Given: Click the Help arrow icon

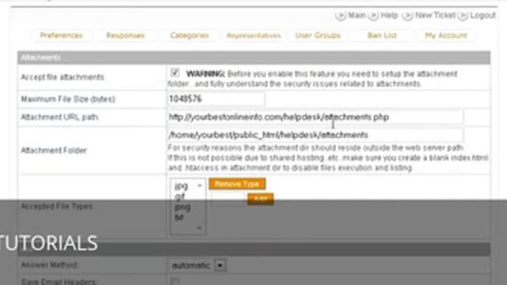Looking at the screenshot, I should pos(373,15).
